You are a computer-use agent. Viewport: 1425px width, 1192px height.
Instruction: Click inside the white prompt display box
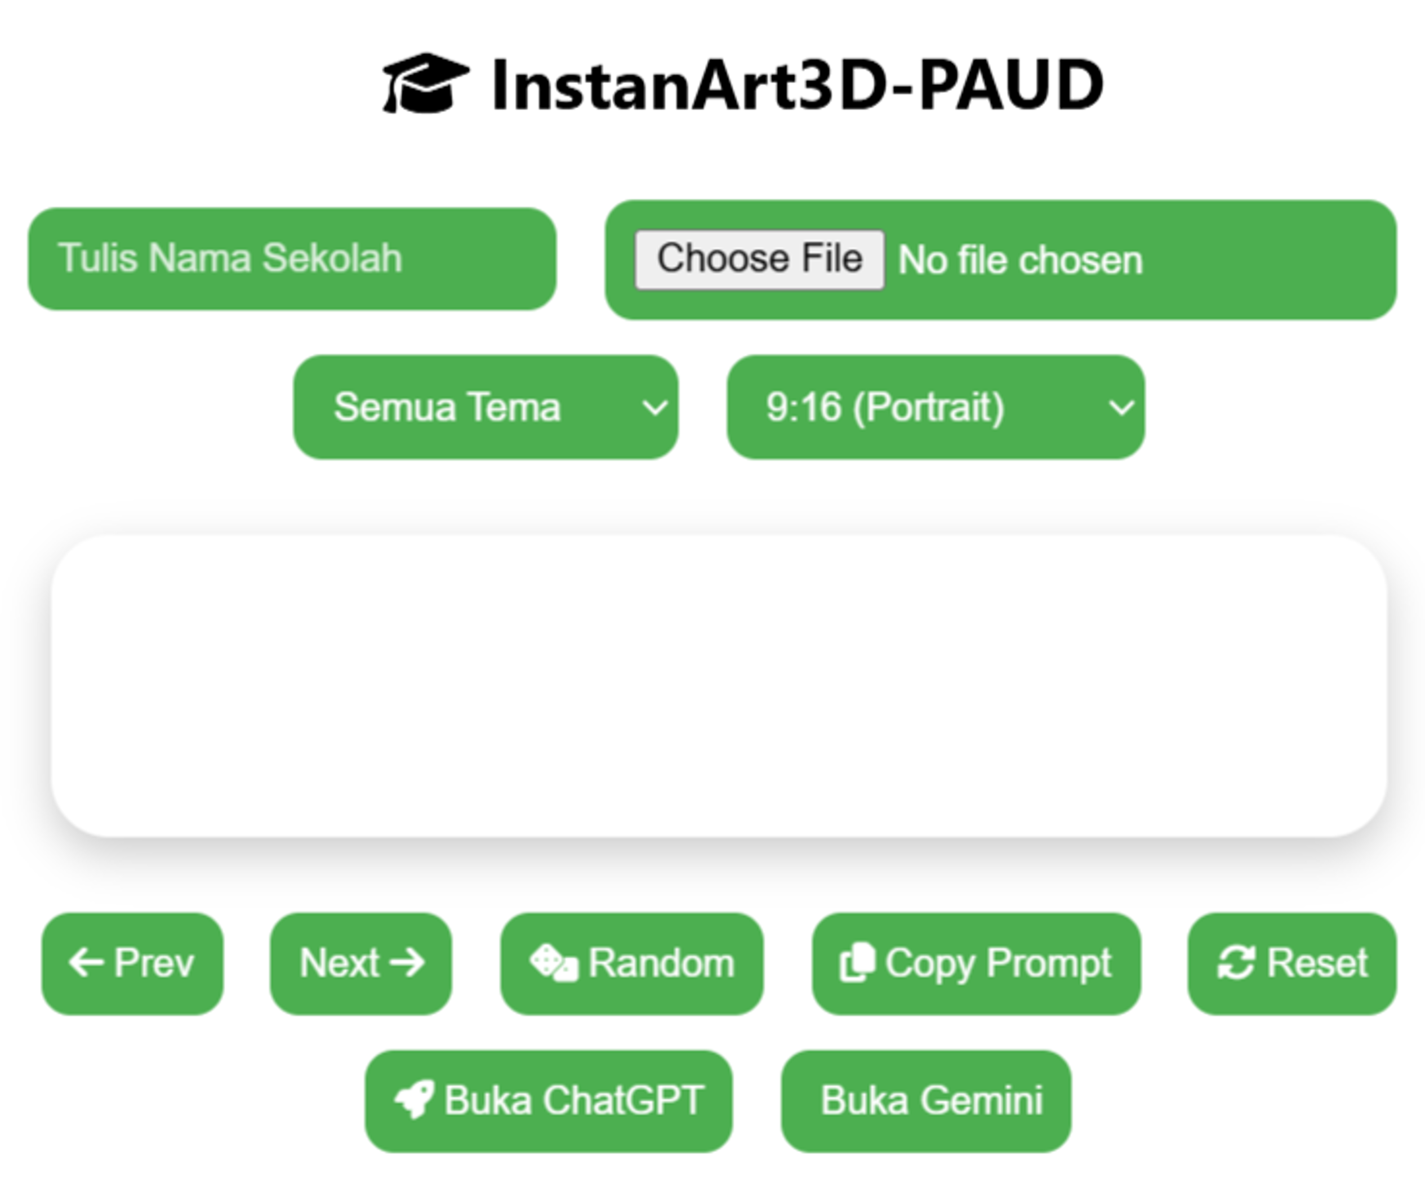click(719, 685)
